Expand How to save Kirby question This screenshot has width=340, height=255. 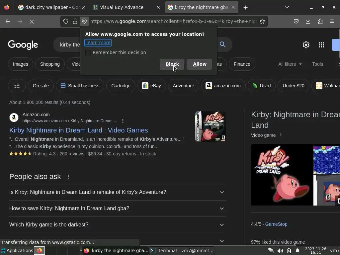[x=117, y=209]
